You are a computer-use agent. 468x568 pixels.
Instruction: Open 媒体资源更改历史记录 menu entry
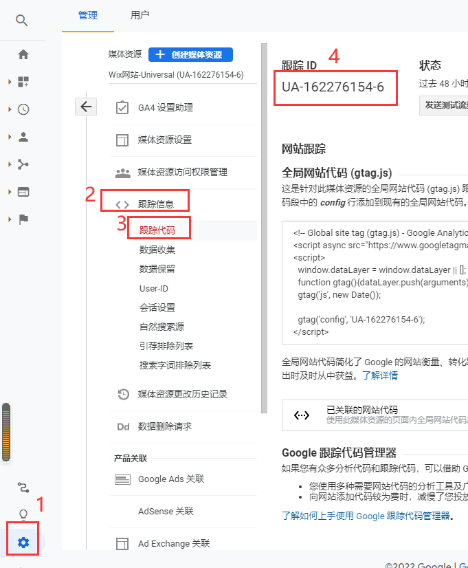point(183,394)
